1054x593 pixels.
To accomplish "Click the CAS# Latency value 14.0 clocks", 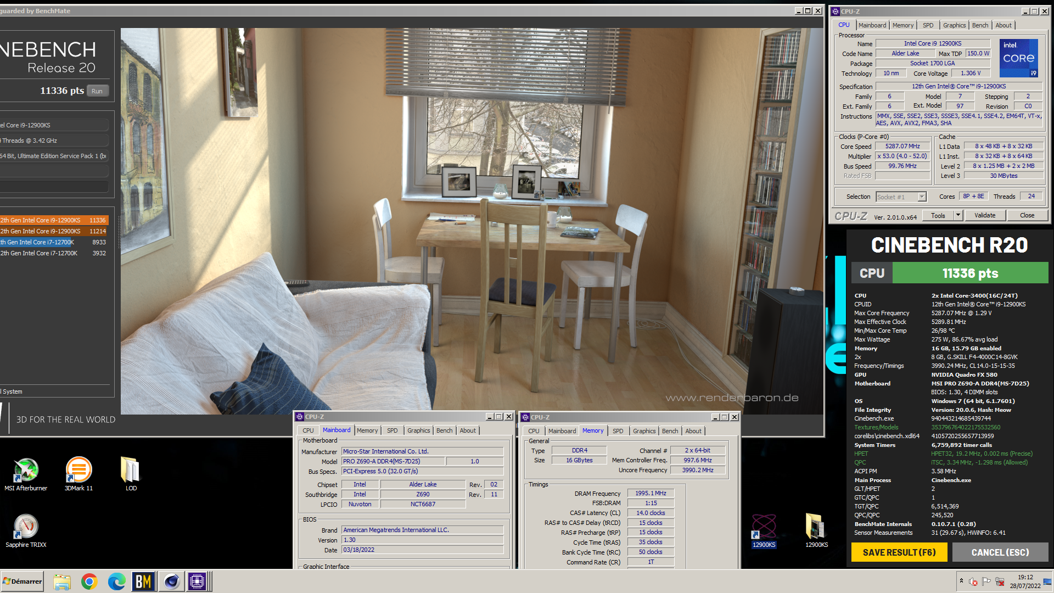I will (651, 513).
